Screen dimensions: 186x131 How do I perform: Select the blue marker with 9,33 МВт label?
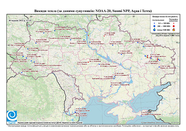(x=121, y=54)
